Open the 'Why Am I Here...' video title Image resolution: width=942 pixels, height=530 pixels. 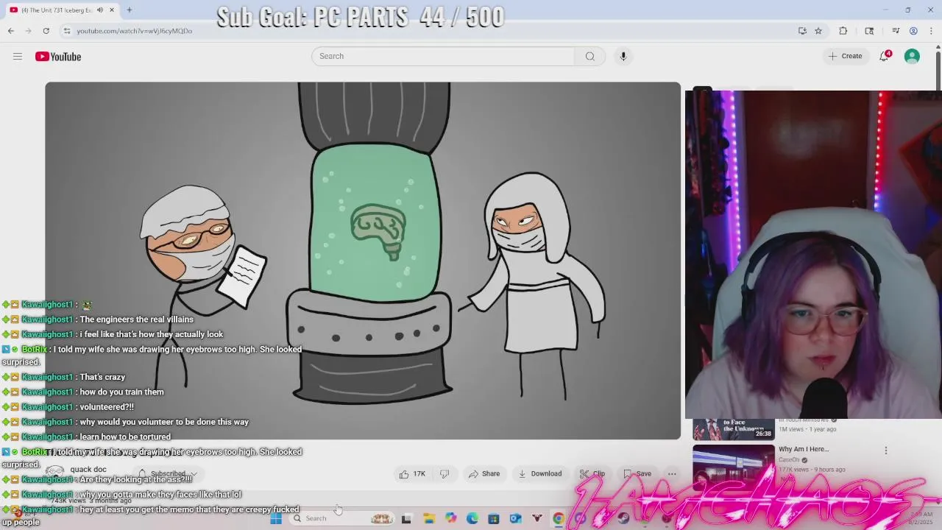coord(804,449)
